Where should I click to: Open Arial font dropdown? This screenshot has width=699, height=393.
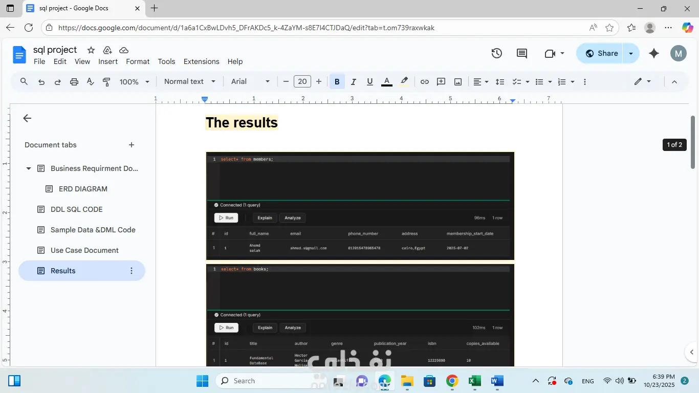click(x=250, y=81)
